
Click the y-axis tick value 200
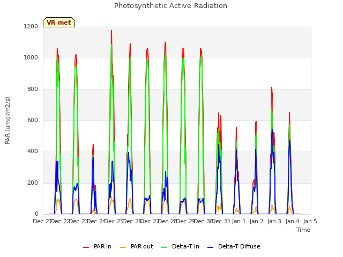(33, 183)
